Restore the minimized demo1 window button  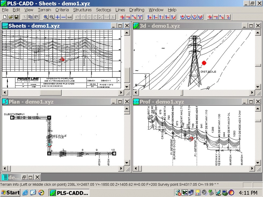click(x=24, y=177)
